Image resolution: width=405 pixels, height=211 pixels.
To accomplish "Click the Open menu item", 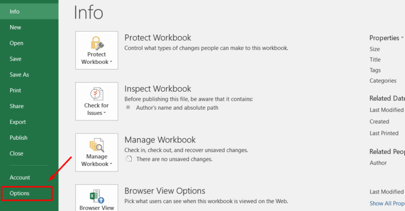I will (x=16, y=43).
